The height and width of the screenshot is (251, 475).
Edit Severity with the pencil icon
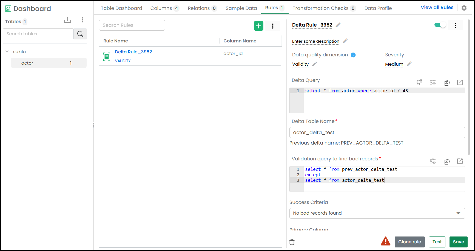click(409, 64)
